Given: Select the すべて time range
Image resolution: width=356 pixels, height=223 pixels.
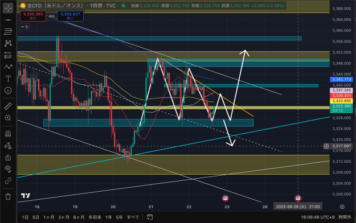Looking at the screenshot, I should pos(133,217).
